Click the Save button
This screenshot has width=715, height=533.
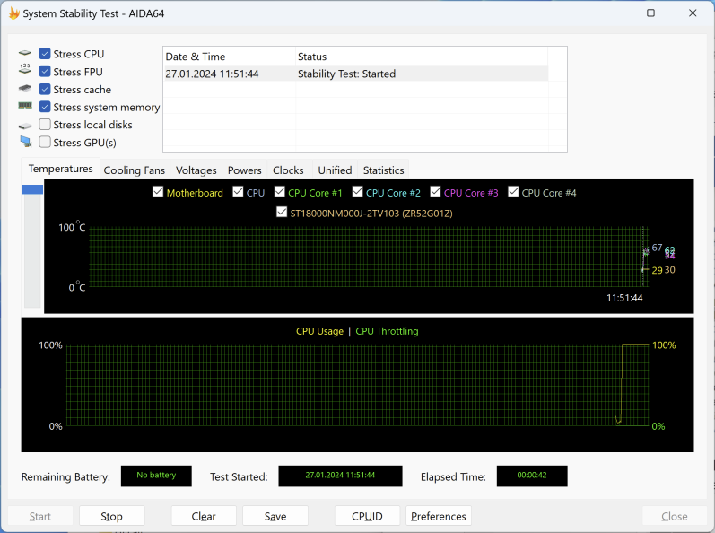coord(275,516)
